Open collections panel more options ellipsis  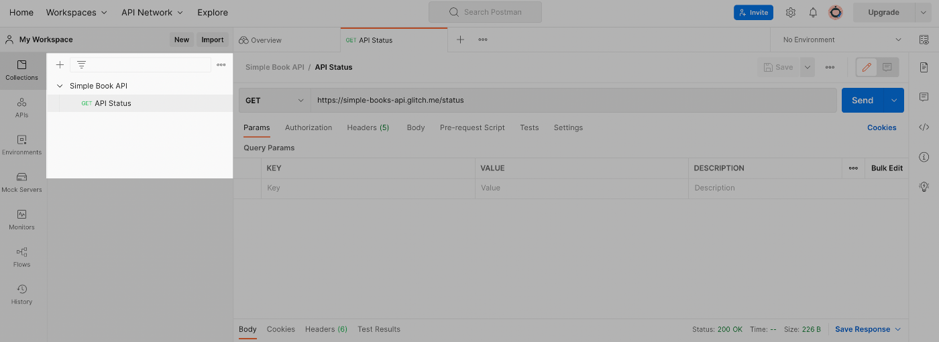tap(221, 65)
